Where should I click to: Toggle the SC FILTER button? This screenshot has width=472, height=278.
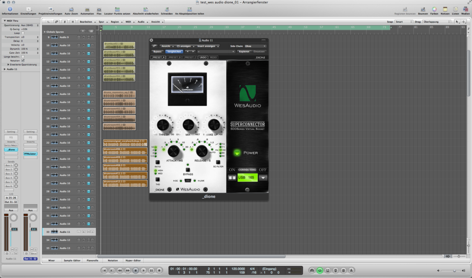pos(218,162)
